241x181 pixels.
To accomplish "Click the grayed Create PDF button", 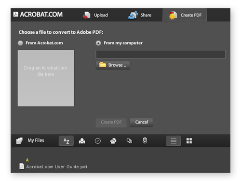I will coord(111,122).
